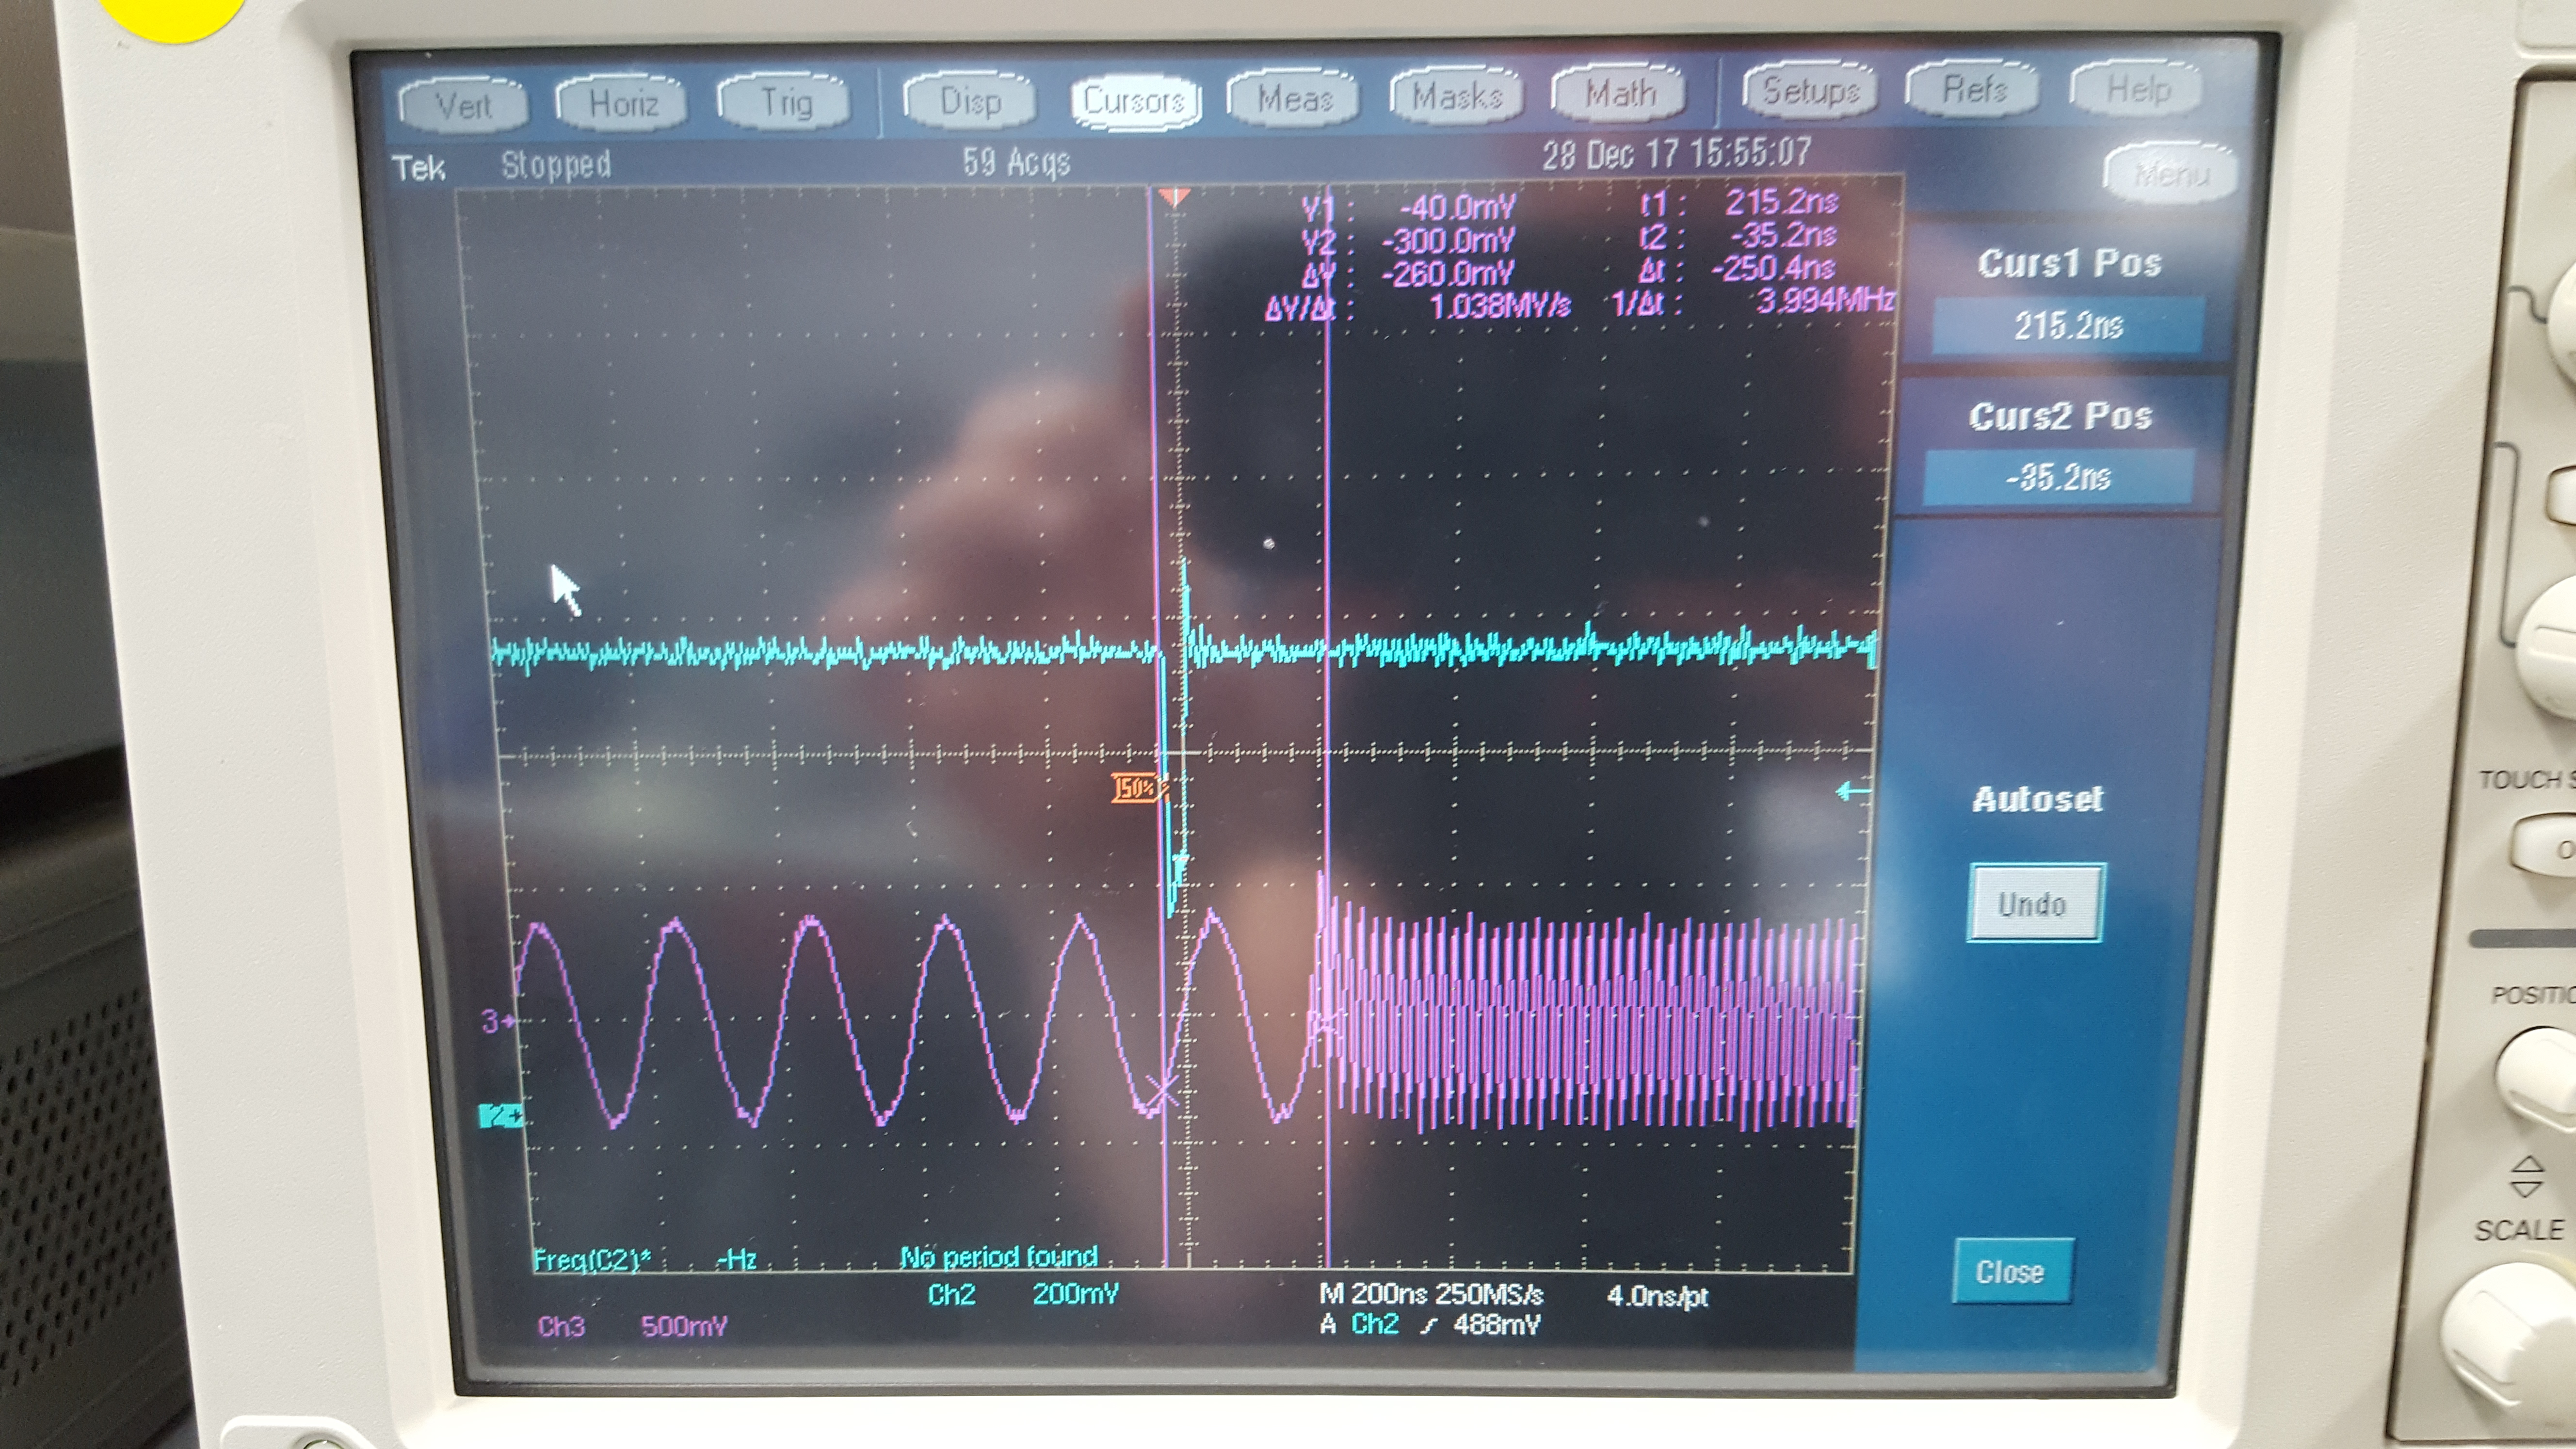Click the Y2 -300.0mV readout
This screenshot has height=1449, width=2576.
click(1408, 241)
